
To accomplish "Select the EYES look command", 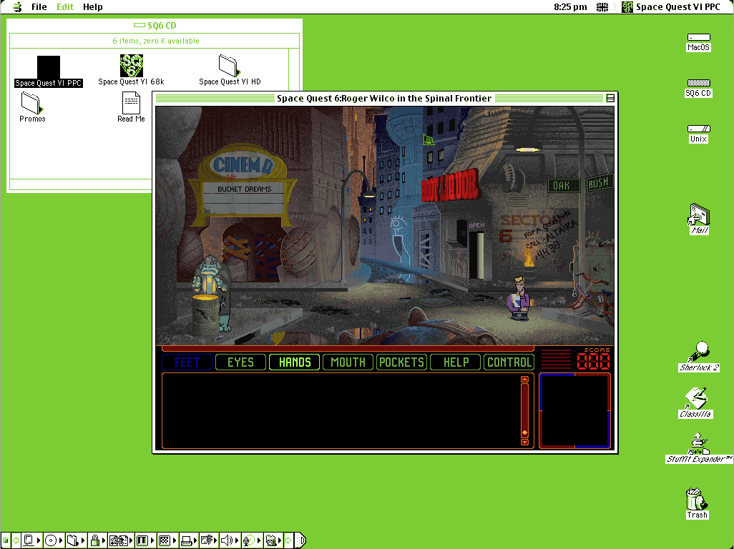I will click(240, 362).
